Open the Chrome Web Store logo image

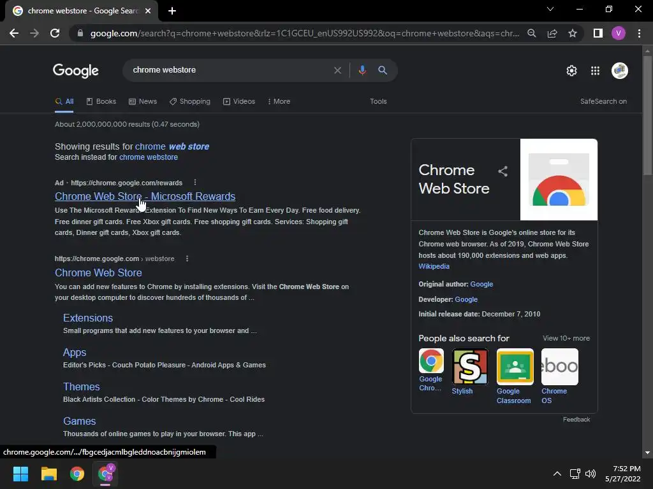coord(559,180)
